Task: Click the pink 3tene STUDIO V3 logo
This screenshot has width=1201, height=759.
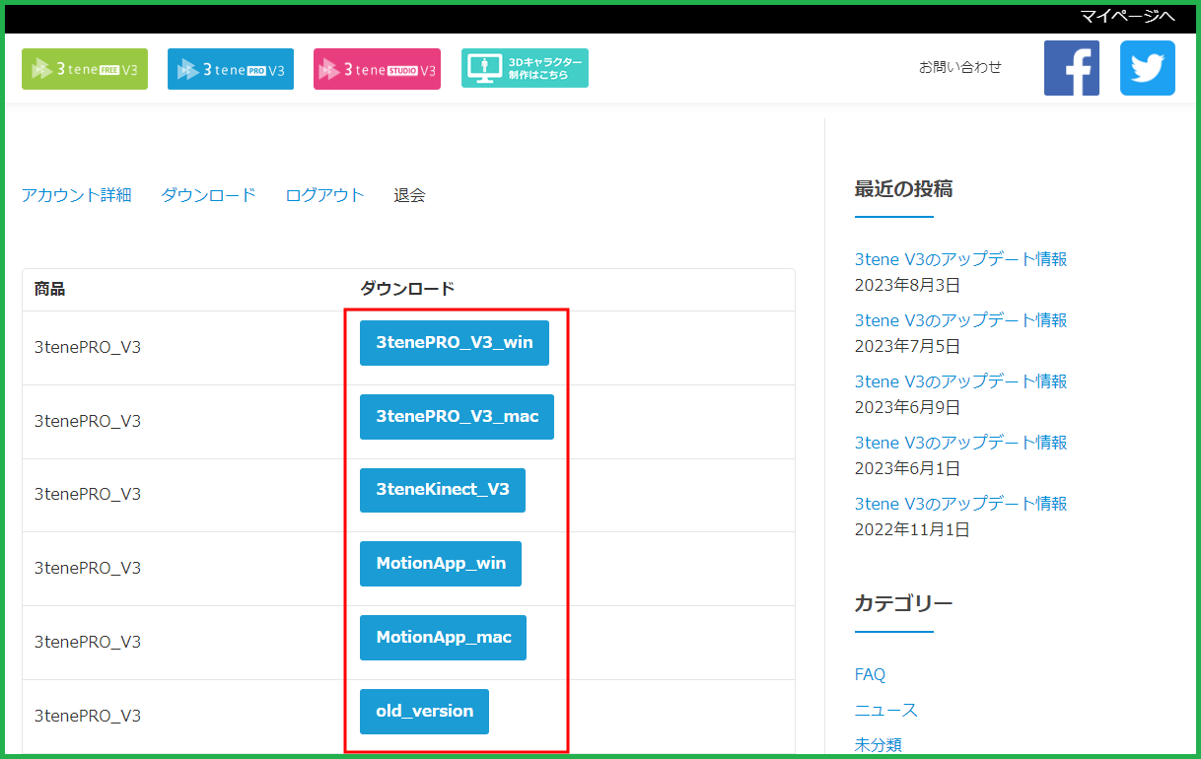Action: click(377, 69)
